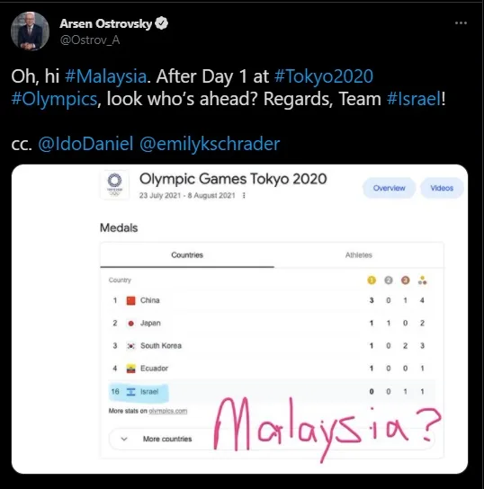Click the Tokyo 2020 Olympic logo
The width and height of the screenshot is (484, 489).
click(114, 184)
